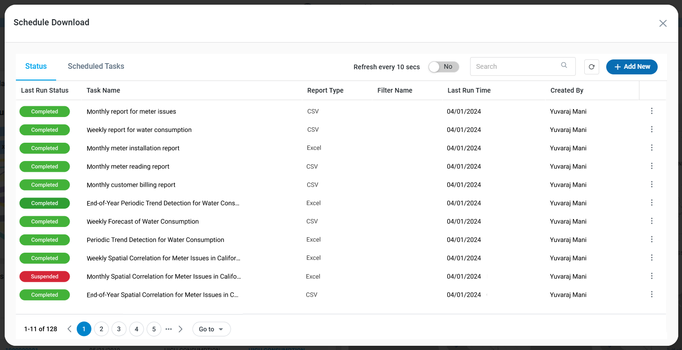Open three-dot menu for Weekly Forecast of Water Consumption
The height and width of the screenshot is (350, 682).
pyautogui.click(x=652, y=221)
